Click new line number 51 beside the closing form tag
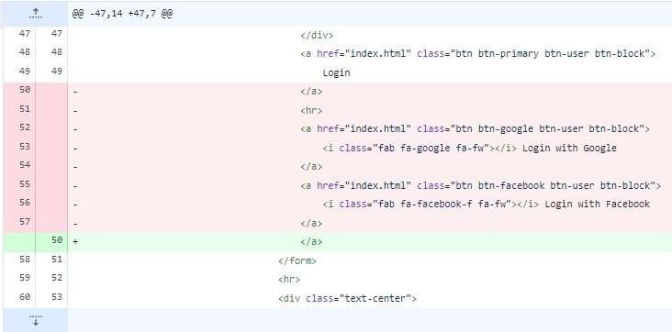This screenshot has height=332, width=672. click(x=57, y=260)
